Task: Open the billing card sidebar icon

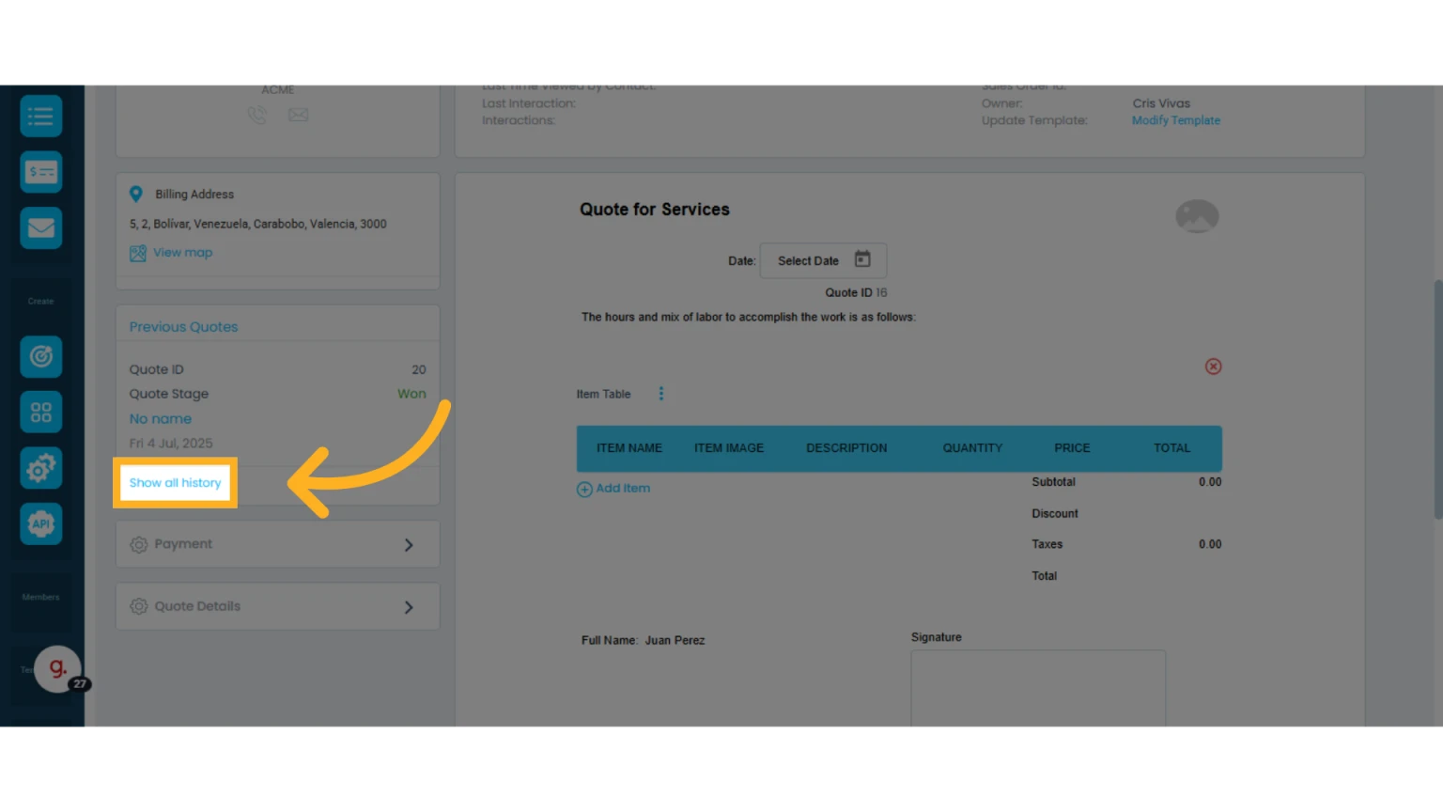Action: point(41,172)
